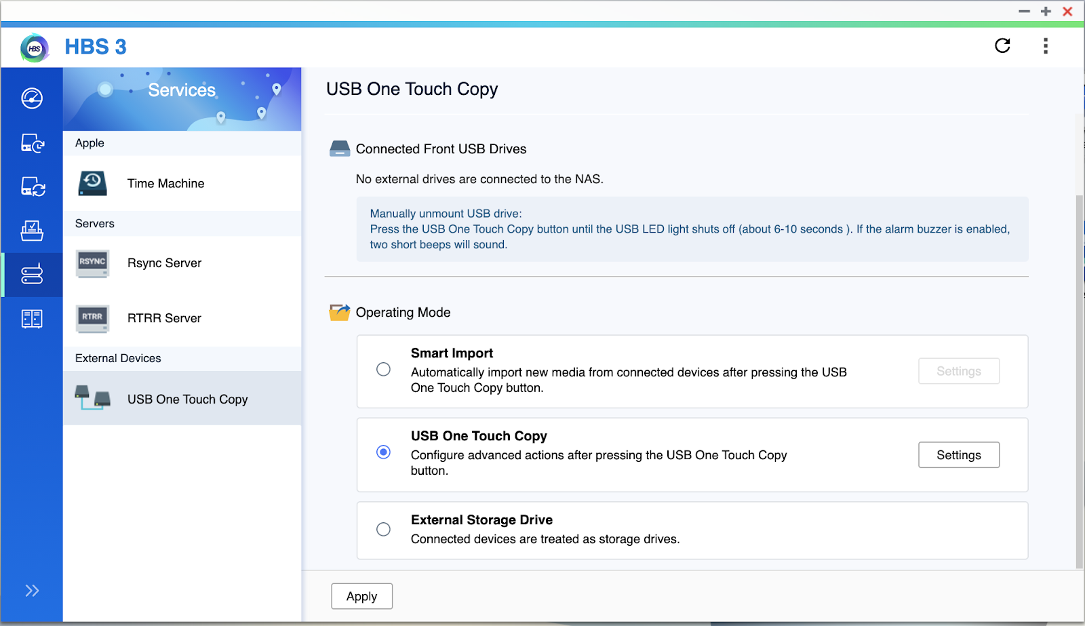This screenshot has width=1085, height=626.
Task: Select the Smart Import radio button
Action: [x=383, y=370]
